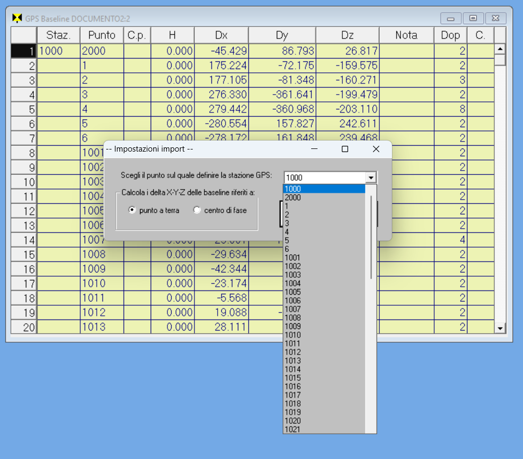Click the GPS Baseline window app icon

pyautogui.click(x=17, y=18)
